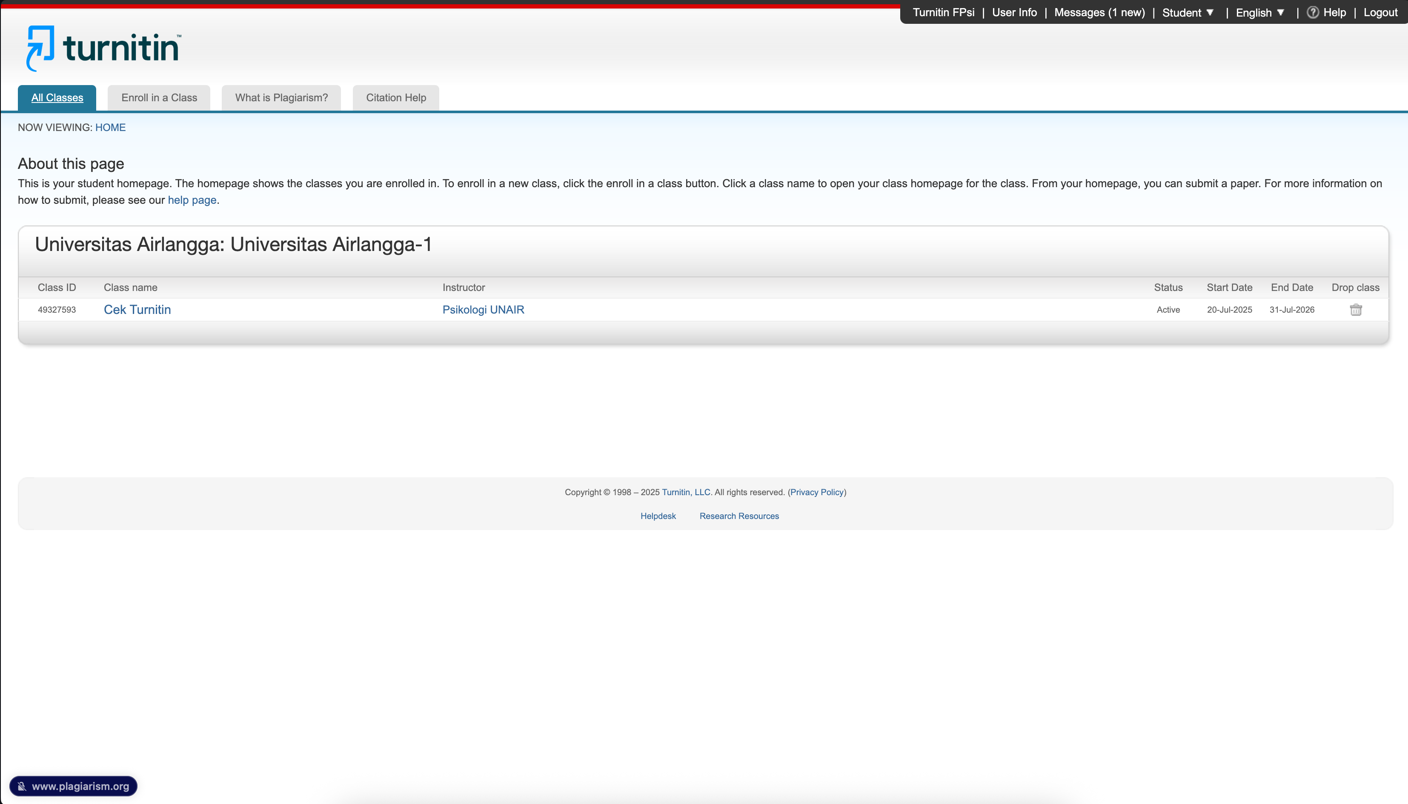Click the Status column header
The height and width of the screenshot is (804, 1408).
(1168, 288)
